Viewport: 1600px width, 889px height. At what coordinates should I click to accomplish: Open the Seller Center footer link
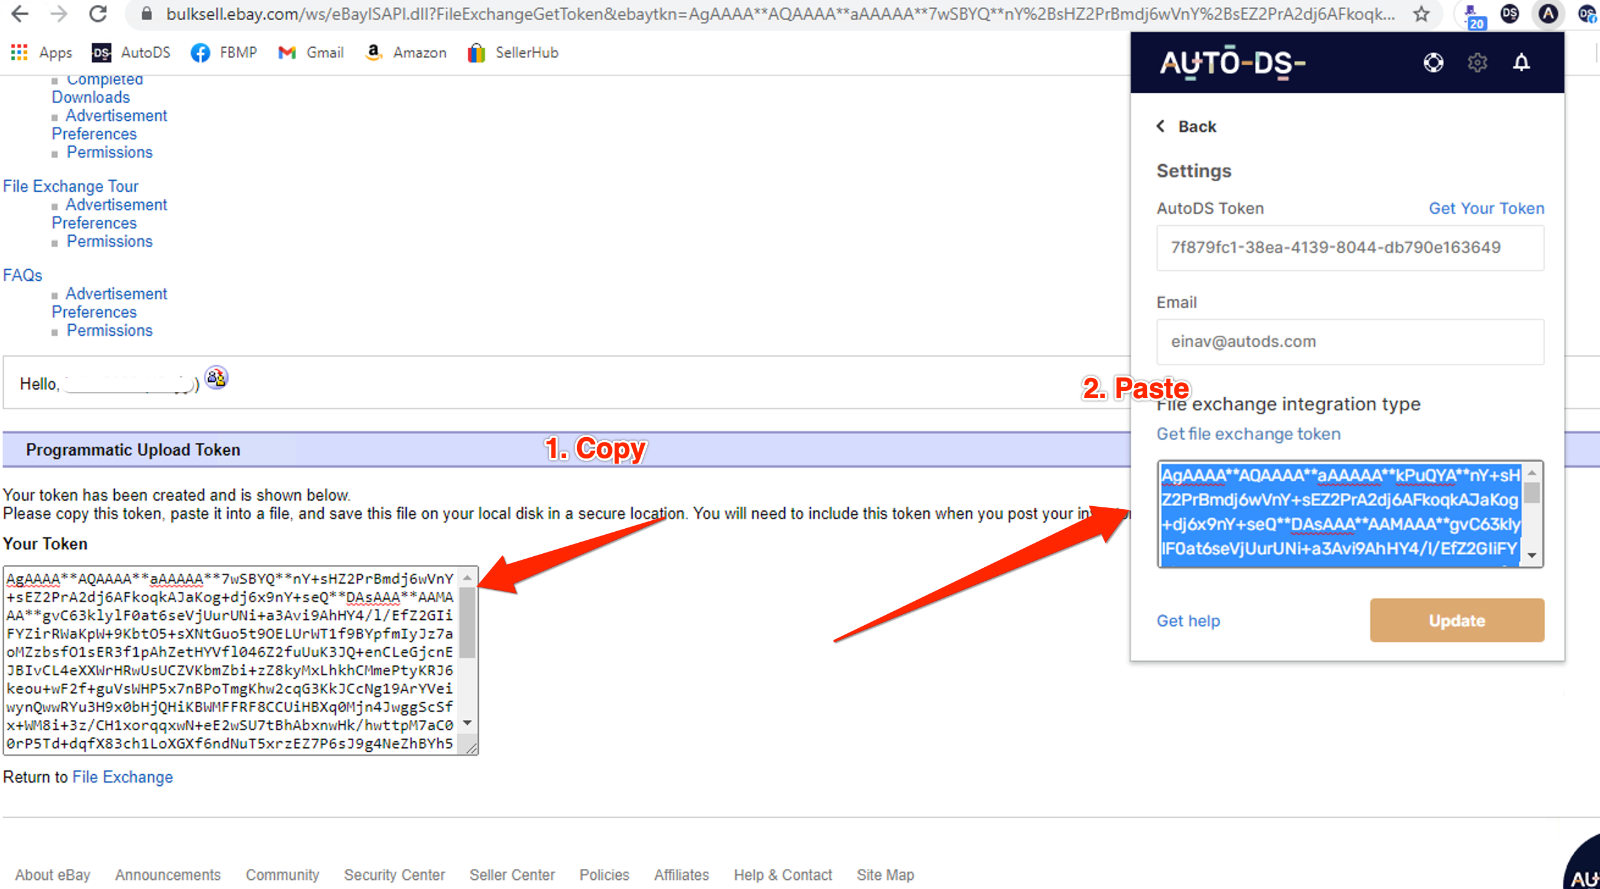pyautogui.click(x=512, y=875)
